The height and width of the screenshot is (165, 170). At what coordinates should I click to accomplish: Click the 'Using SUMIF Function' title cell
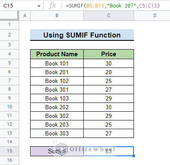click(82, 35)
